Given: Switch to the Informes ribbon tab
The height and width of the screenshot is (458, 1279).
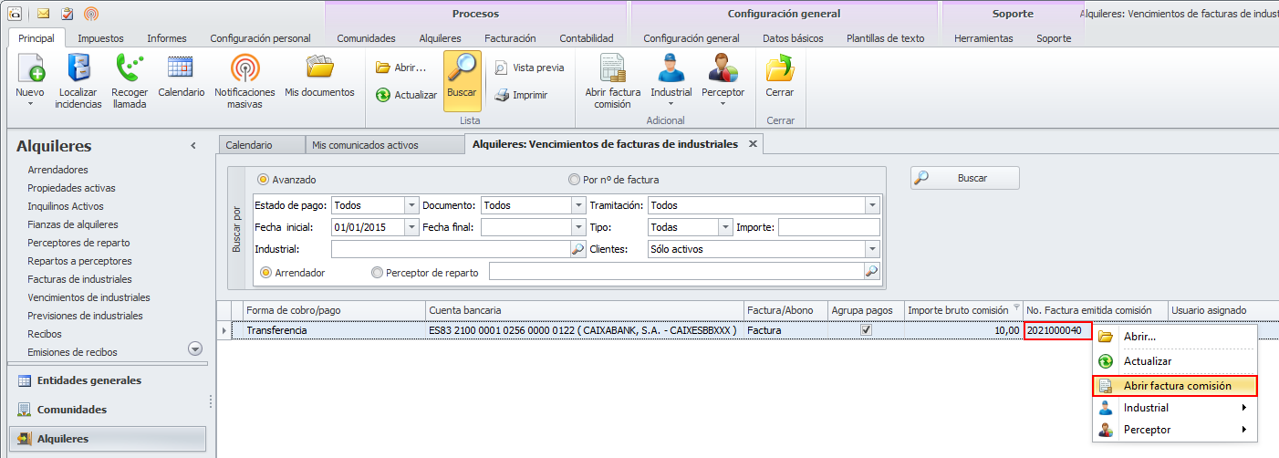Looking at the screenshot, I should [x=167, y=38].
